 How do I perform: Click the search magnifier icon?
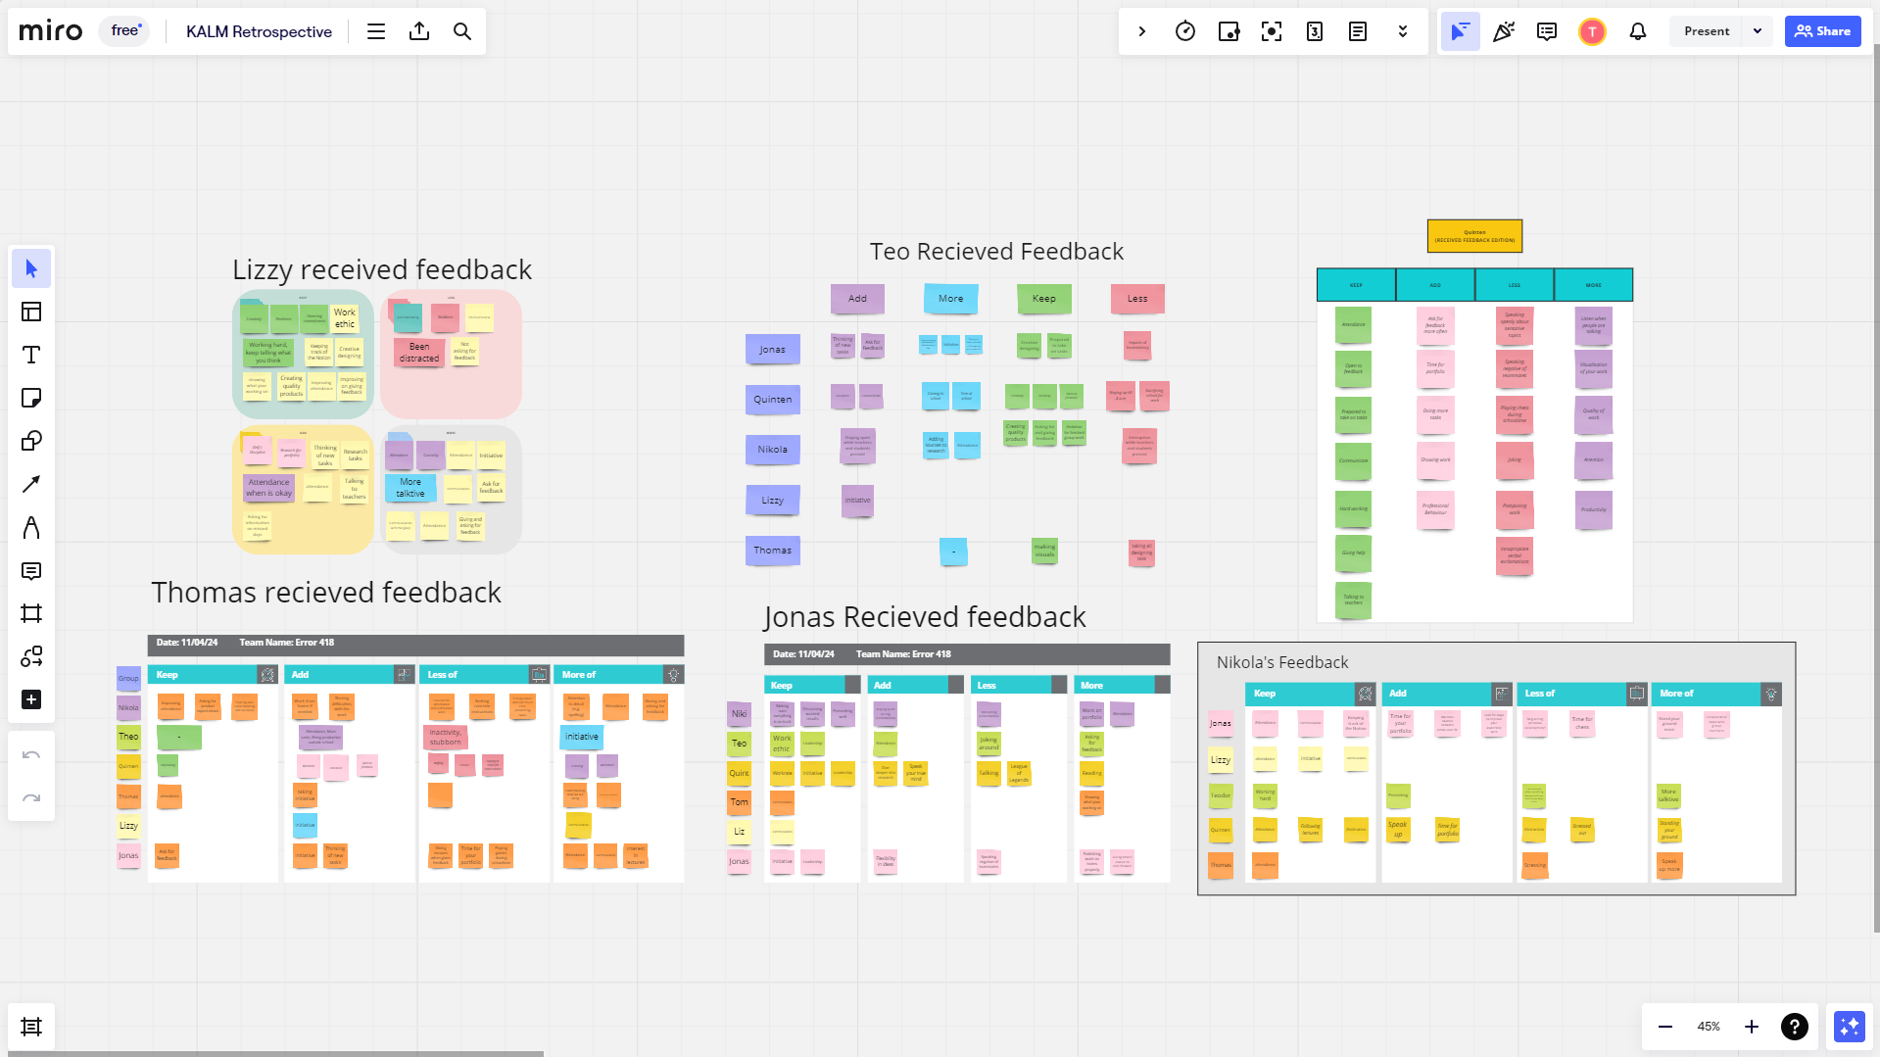[462, 31]
